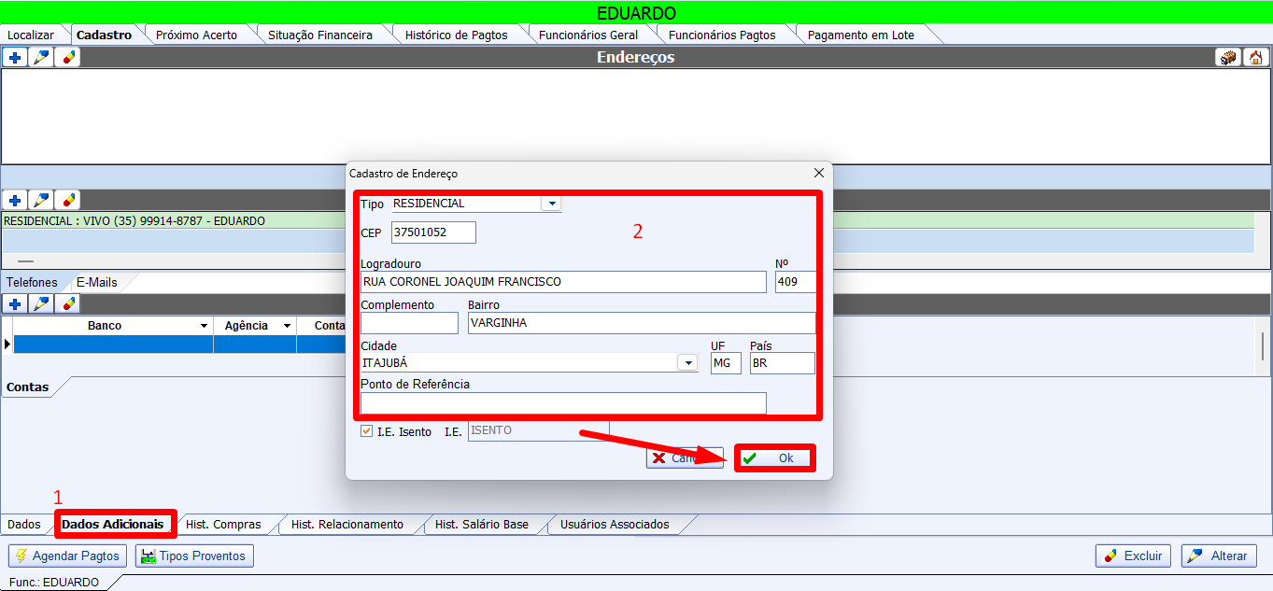Toggle the I.E. Isento checkbox
Viewport: 1273px width, 591px height.
(x=366, y=431)
